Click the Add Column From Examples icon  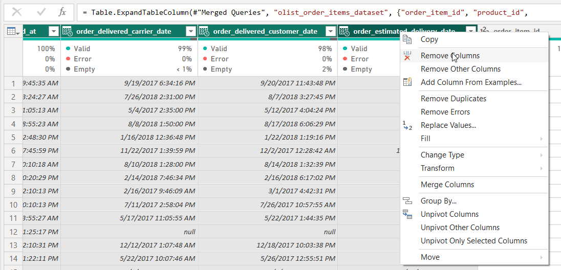(x=407, y=82)
